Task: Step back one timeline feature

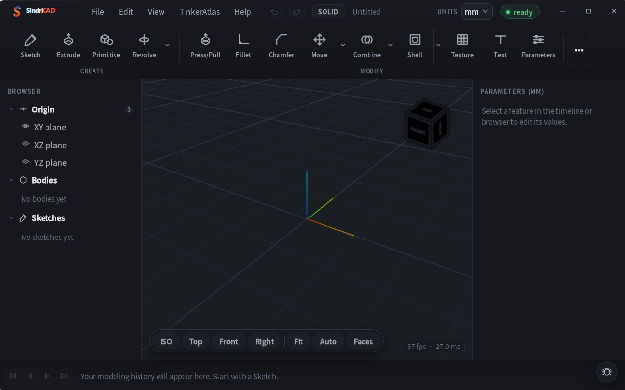Action: point(30,376)
